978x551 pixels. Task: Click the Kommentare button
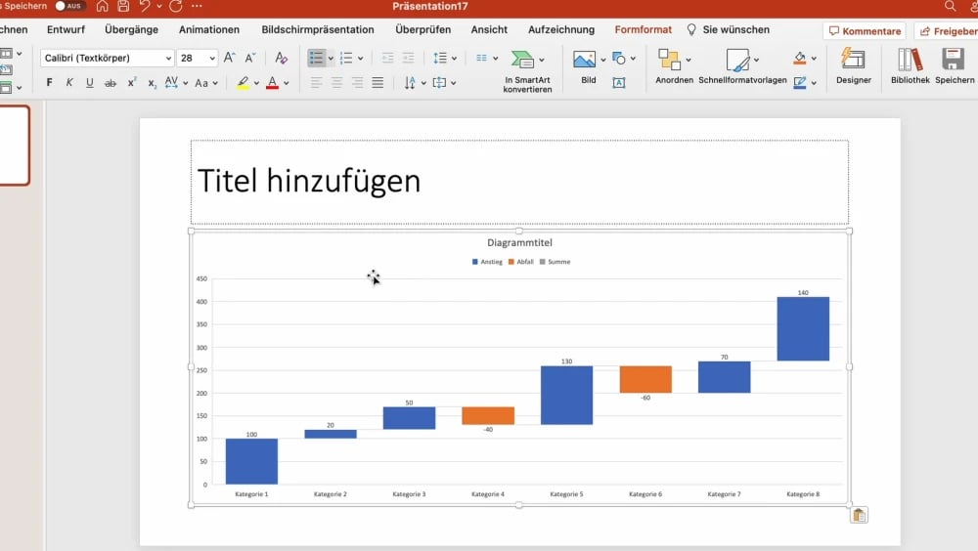[864, 31]
